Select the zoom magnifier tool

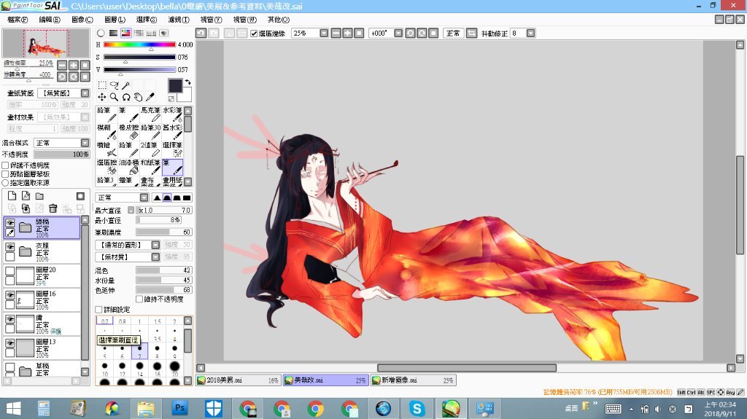pyautogui.click(x=114, y=97)
